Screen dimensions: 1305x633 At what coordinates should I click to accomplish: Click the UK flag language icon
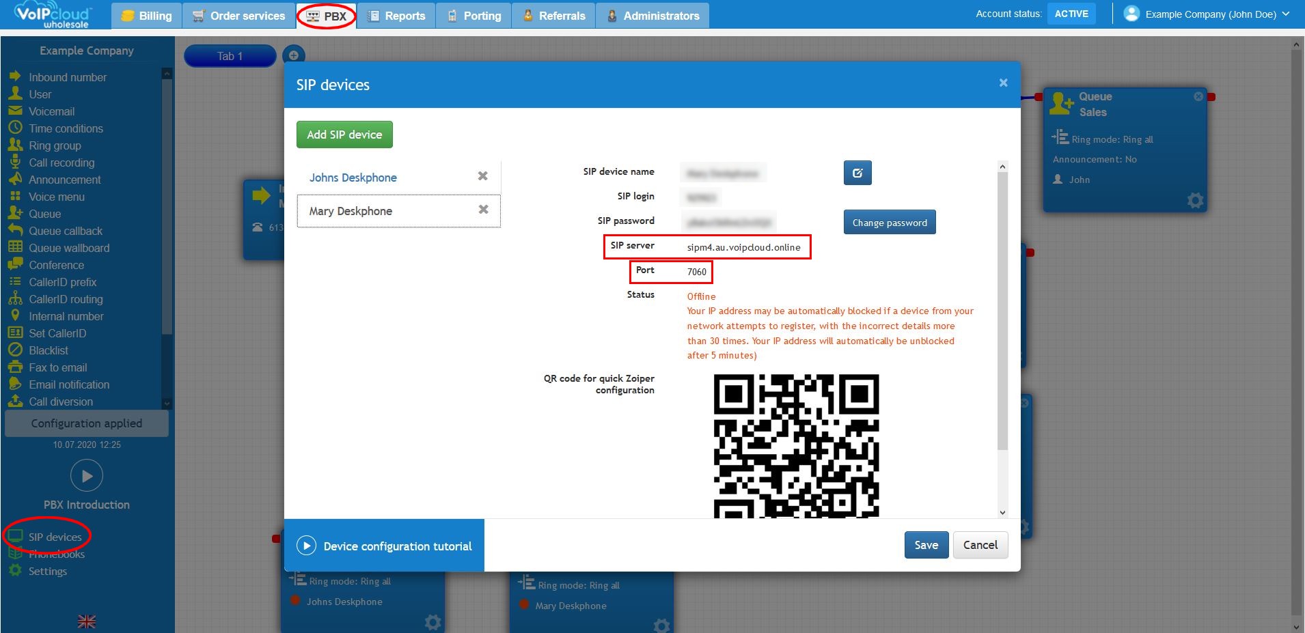(x=87, y=621)
